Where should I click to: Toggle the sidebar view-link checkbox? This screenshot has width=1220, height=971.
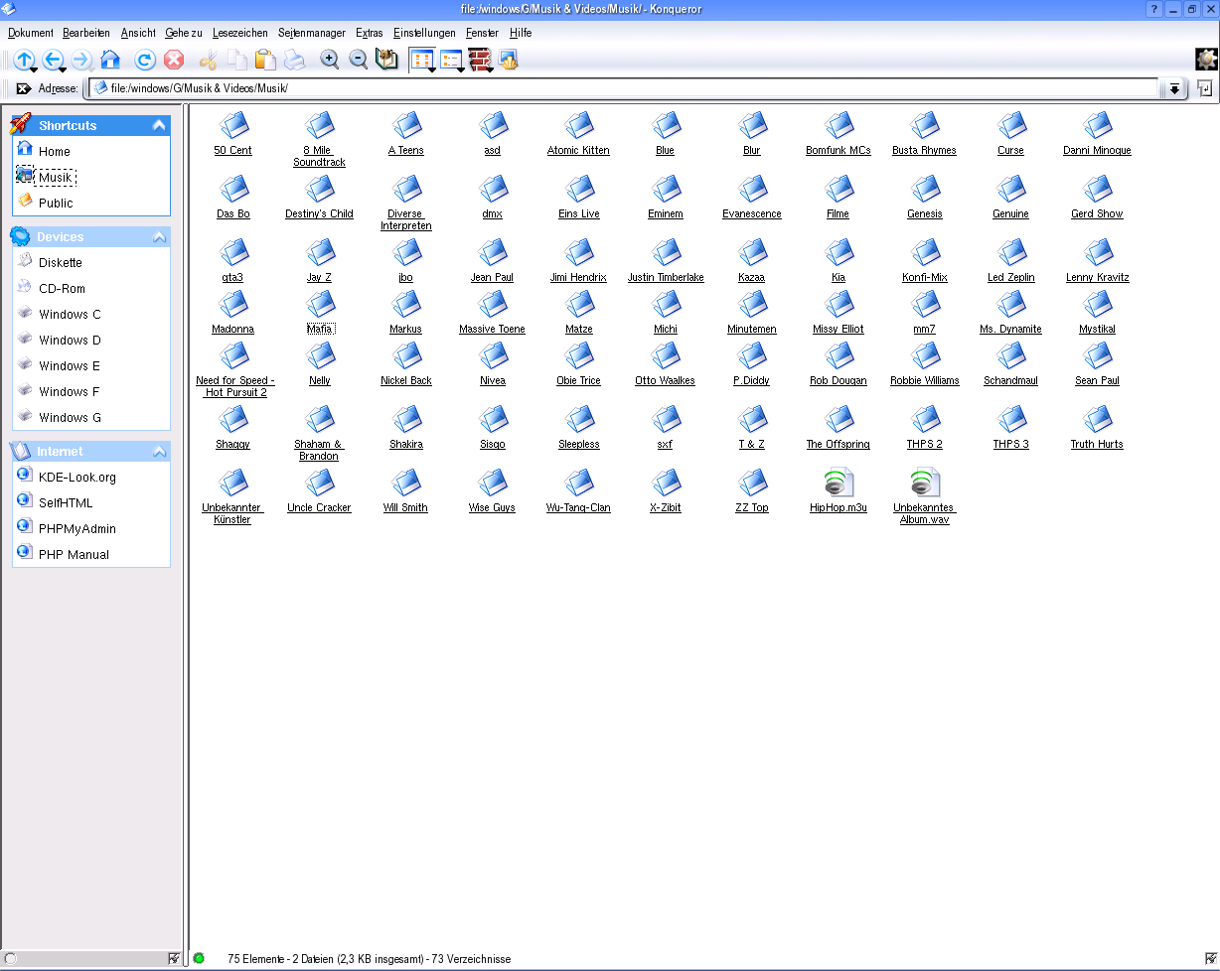pos(174,958)
